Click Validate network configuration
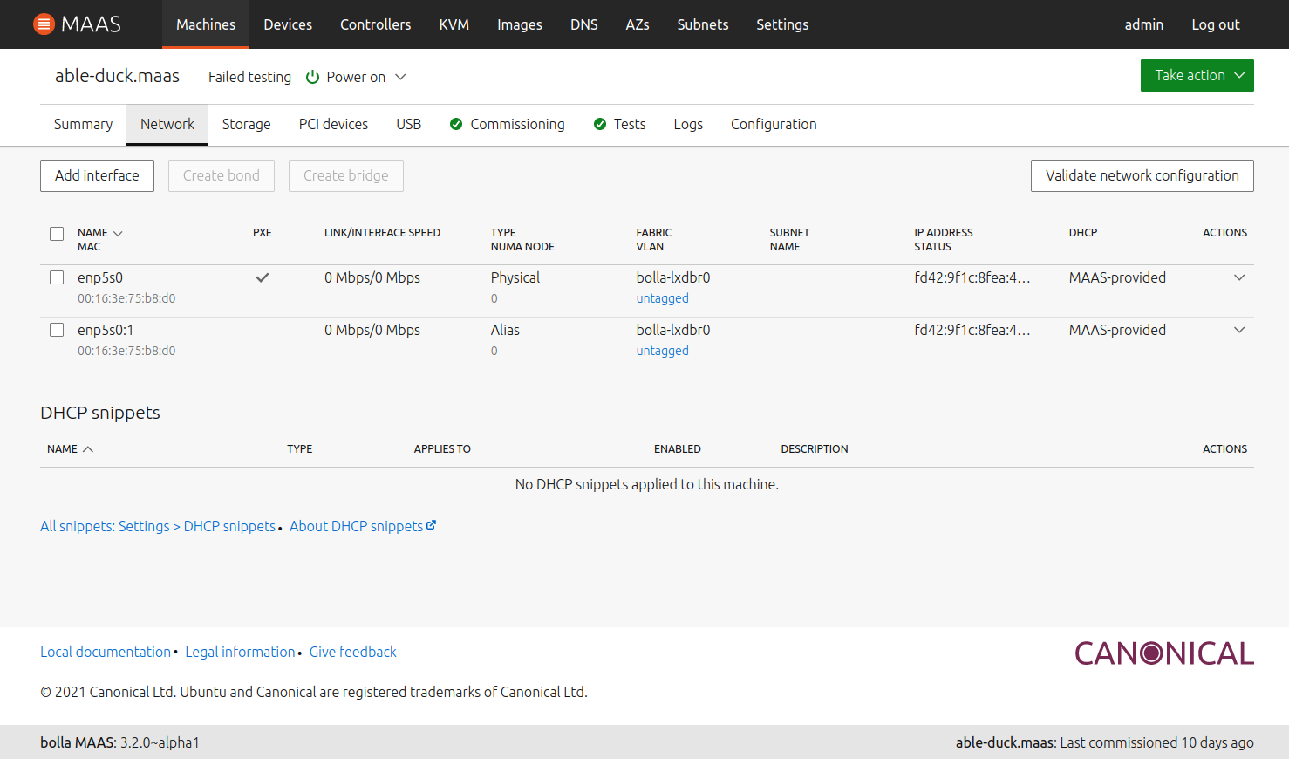This screenshot has width=1289, height=759. point(1142,175)
